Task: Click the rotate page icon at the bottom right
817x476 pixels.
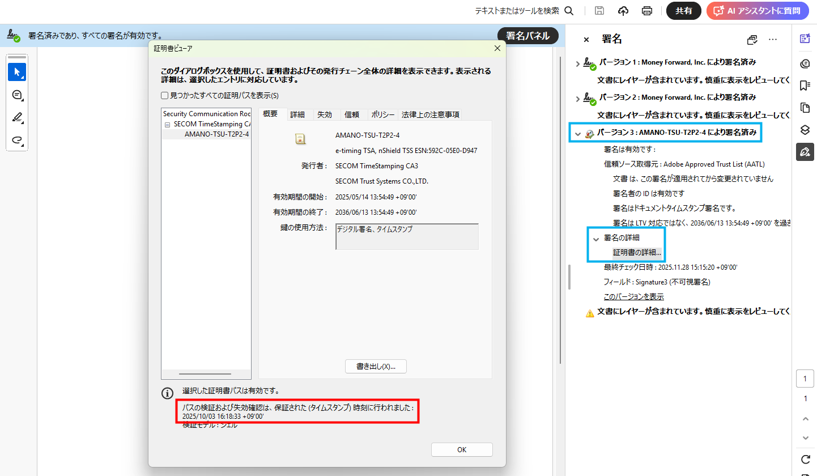Action: click(x=805, y=459)
